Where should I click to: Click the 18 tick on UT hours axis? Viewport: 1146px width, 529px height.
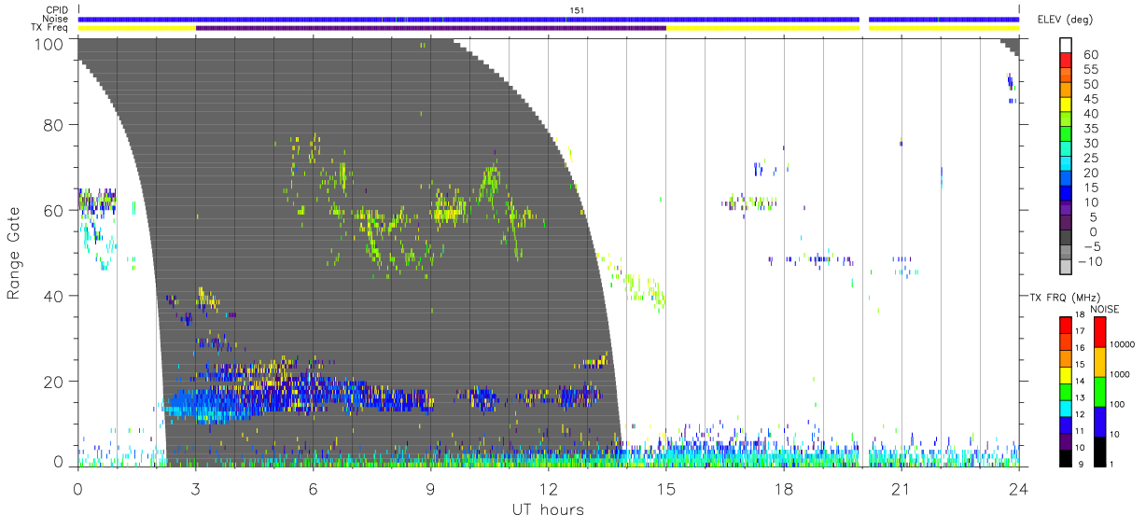click(784, 488)
